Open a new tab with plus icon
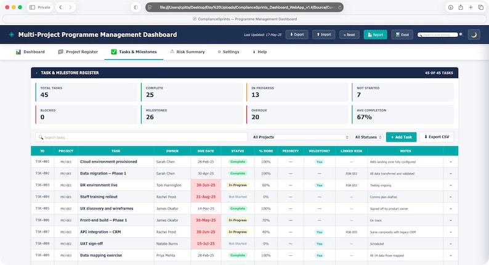This screenshot has width=489, height=265. tap(471, 7)
